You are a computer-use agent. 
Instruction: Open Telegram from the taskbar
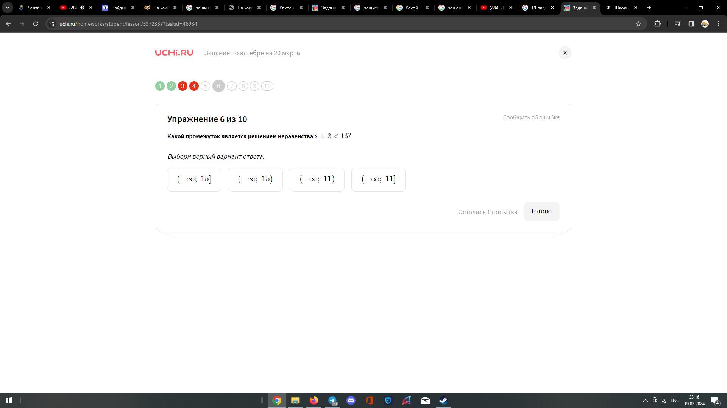pyautogui.click(x=332, y=400)
